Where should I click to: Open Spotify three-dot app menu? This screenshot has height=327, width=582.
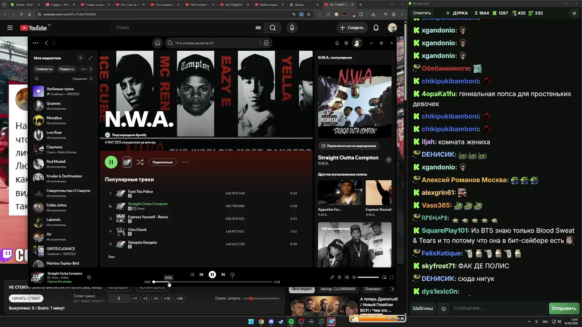(x=35, y=43)
